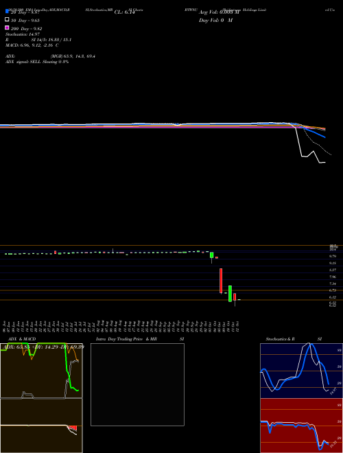The image size is (343, 453).
Task: Click the 'Stochastics & RSI' panel title
Action: coord(294,339)
